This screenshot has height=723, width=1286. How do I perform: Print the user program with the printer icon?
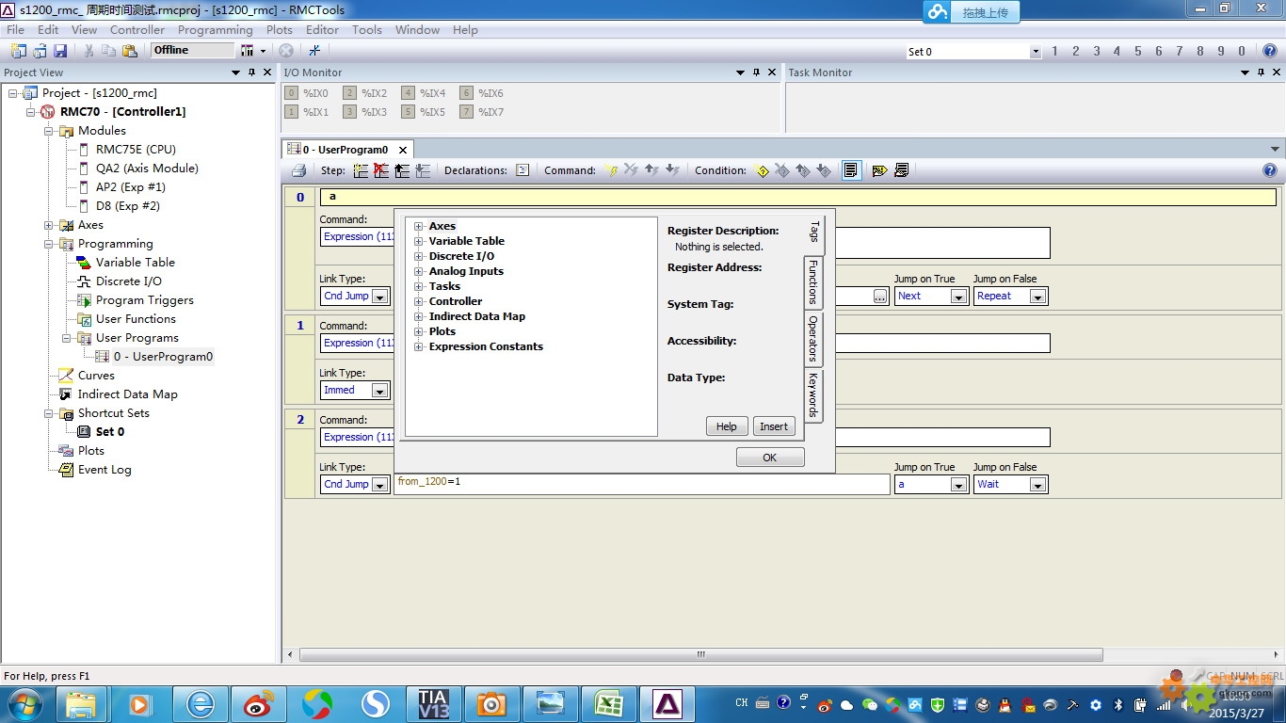point(298,170)
